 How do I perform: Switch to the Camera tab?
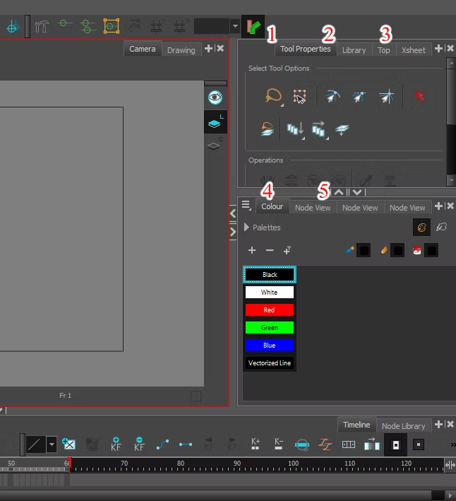143,49
